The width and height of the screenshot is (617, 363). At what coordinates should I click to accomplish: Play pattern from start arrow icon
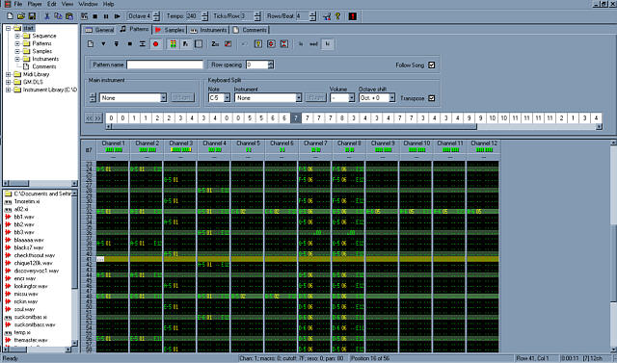(103, 44)
